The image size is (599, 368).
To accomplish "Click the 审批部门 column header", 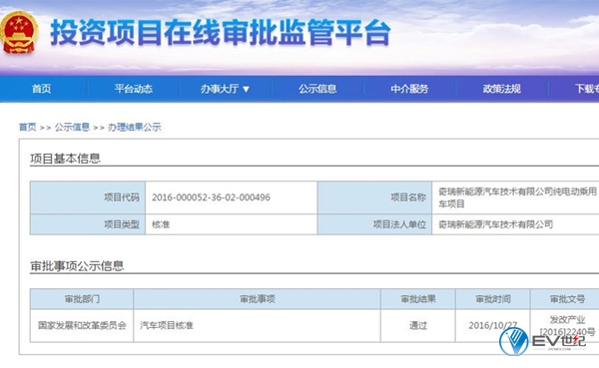I will tap(82, 299).
